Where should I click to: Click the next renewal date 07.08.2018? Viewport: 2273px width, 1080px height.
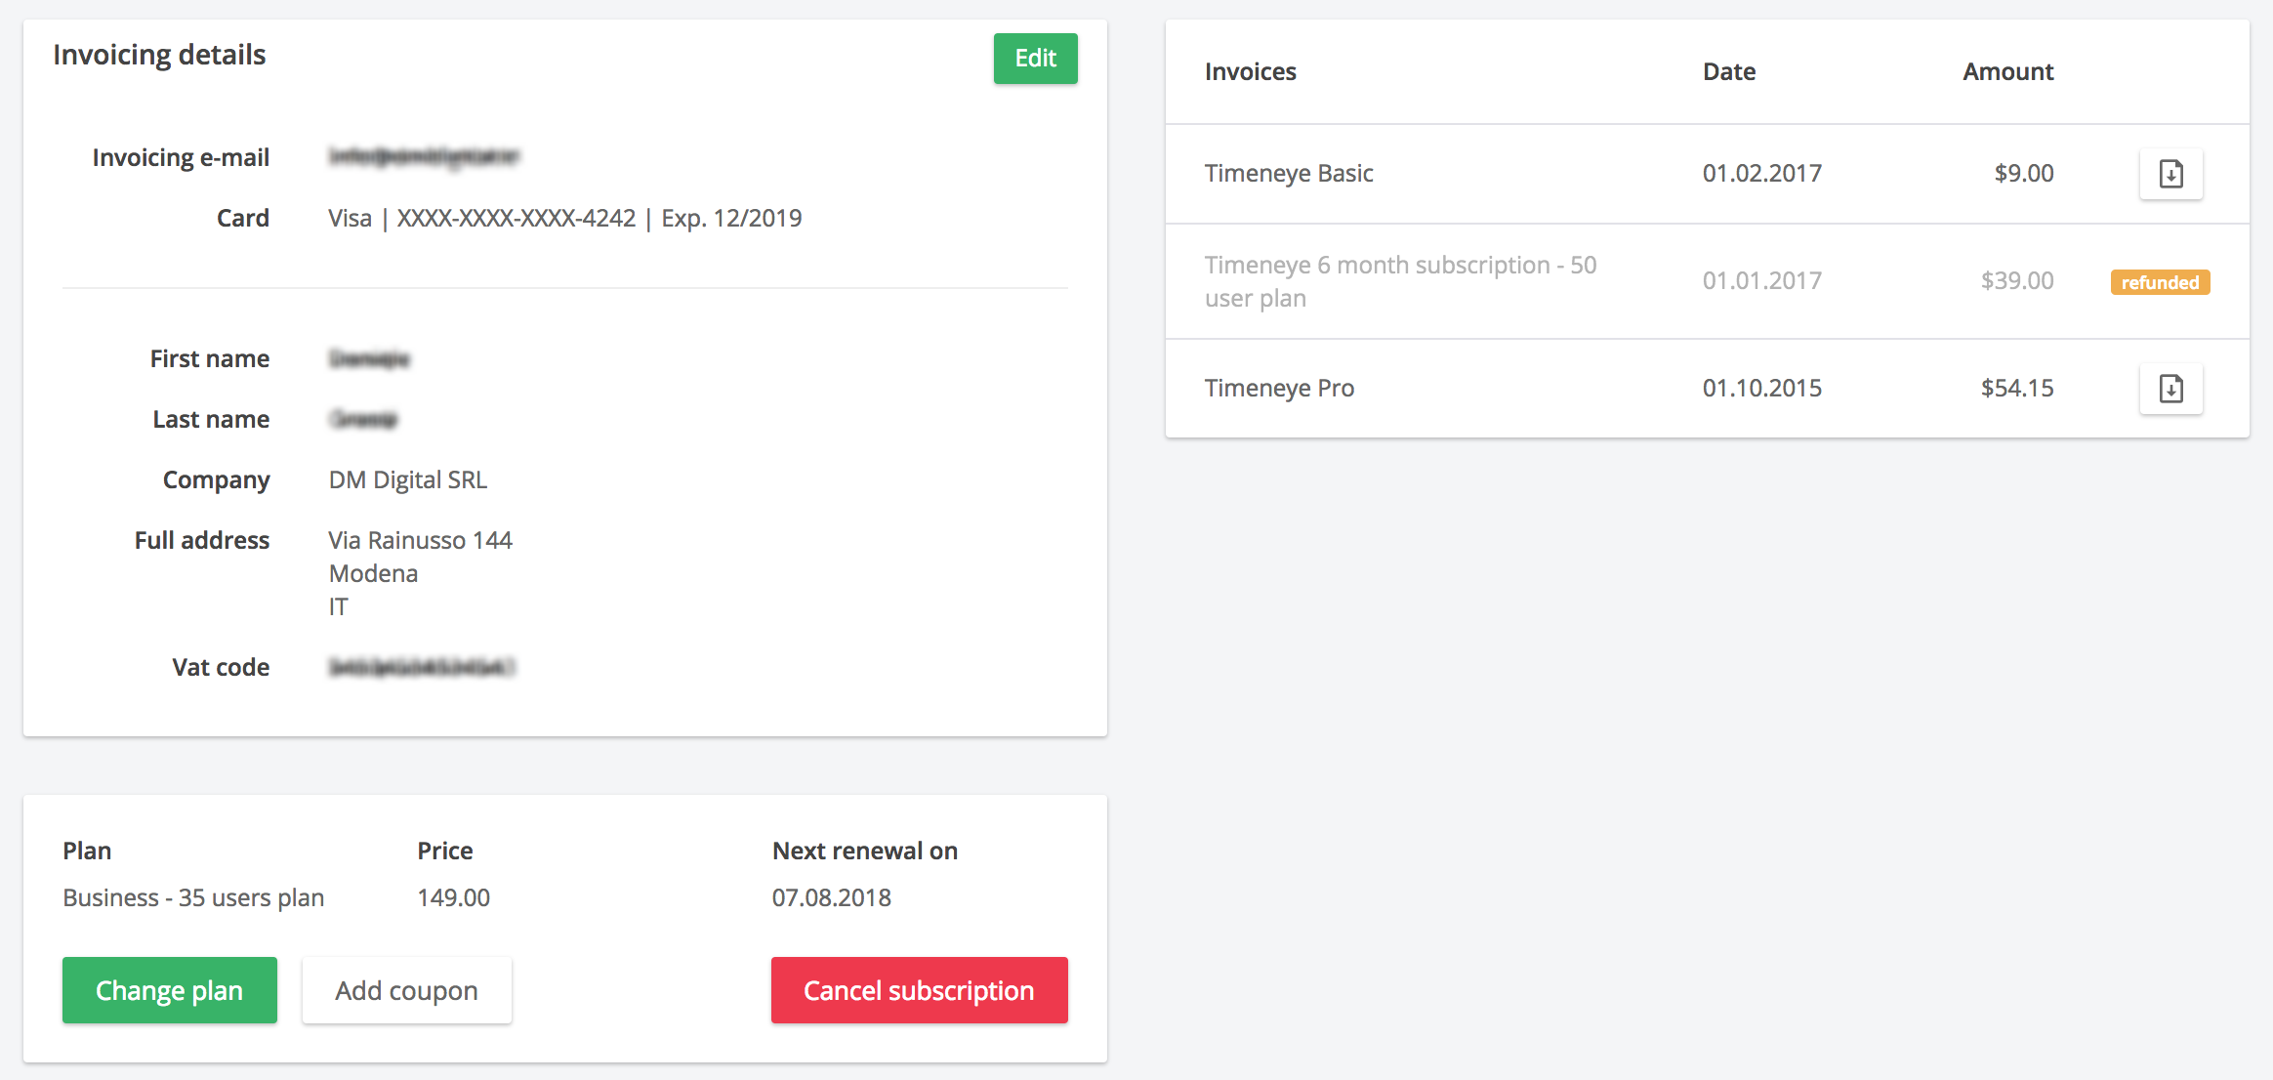pos(831,898)
